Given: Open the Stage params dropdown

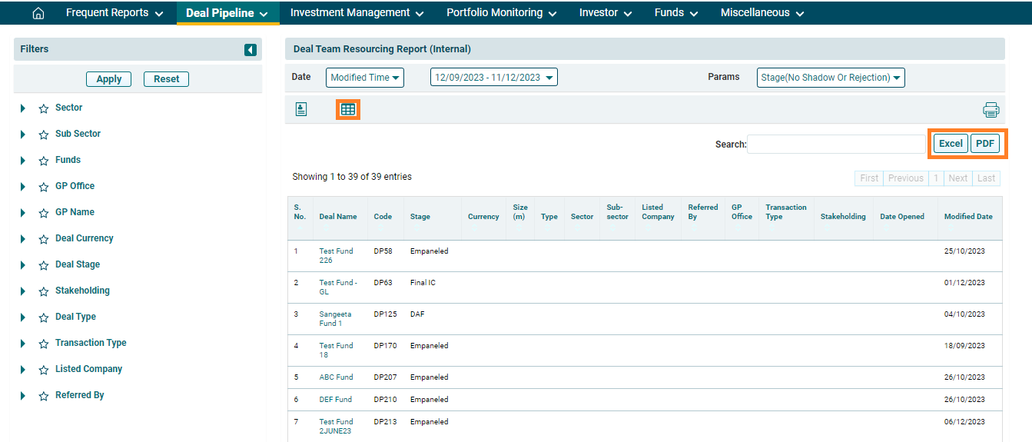Looking at the screenshot, I should tap(830, 78).
